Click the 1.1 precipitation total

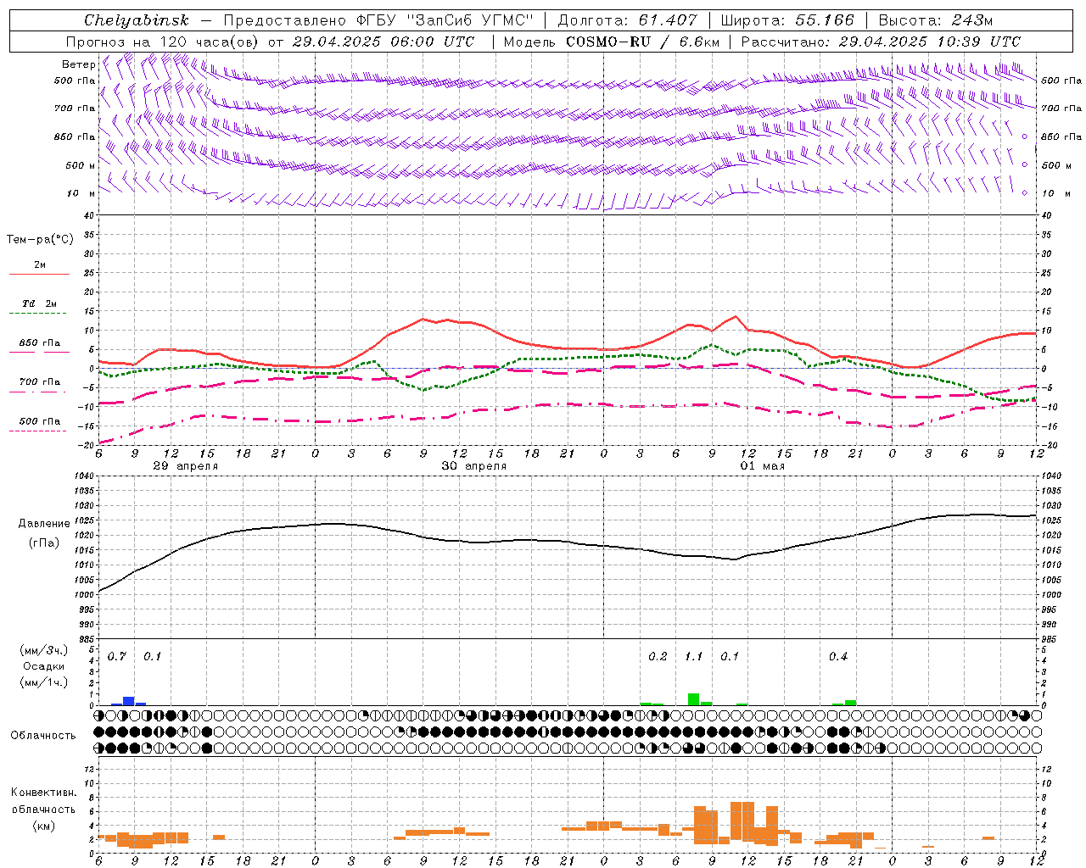click(694, 657)
